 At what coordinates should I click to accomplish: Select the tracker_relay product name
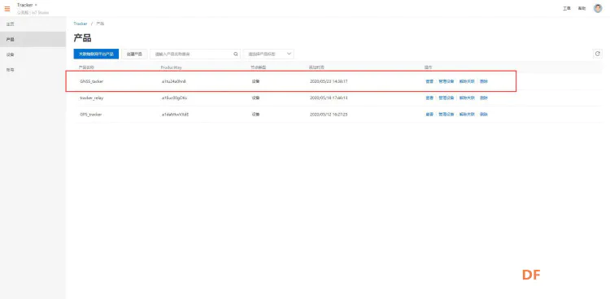click(91, 98)
